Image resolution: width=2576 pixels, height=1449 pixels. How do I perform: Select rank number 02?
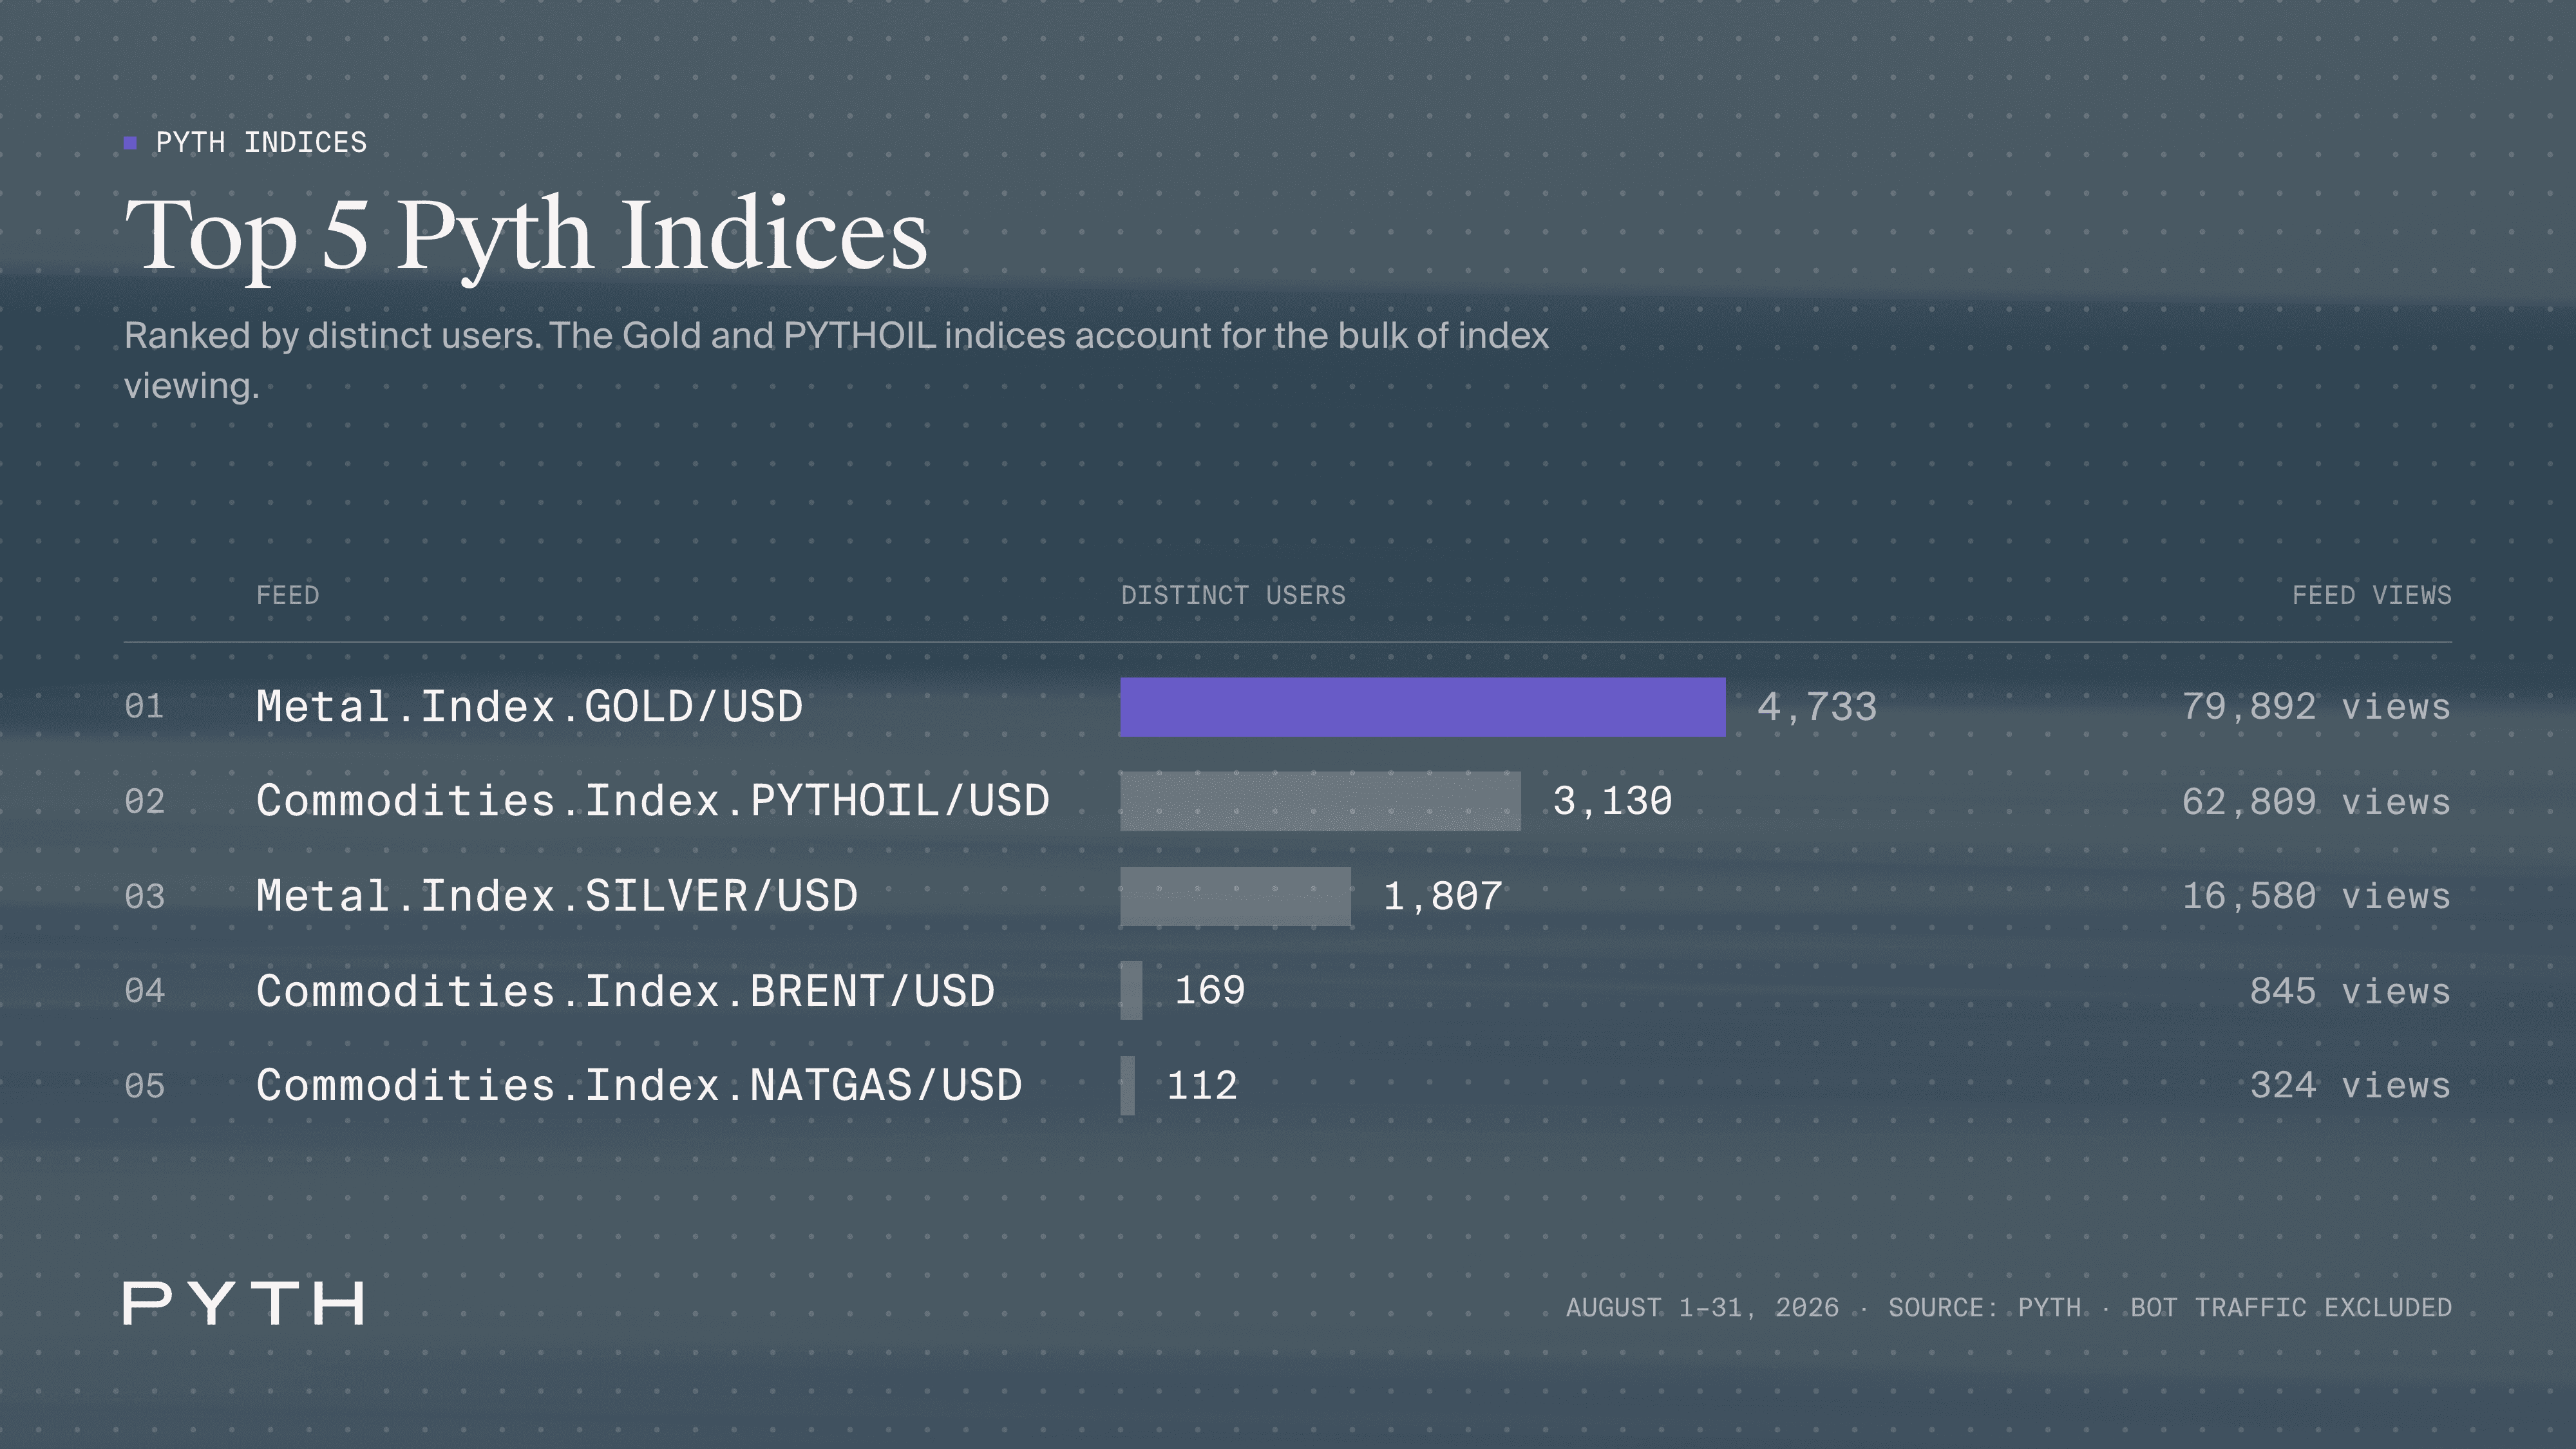point(144,802)
